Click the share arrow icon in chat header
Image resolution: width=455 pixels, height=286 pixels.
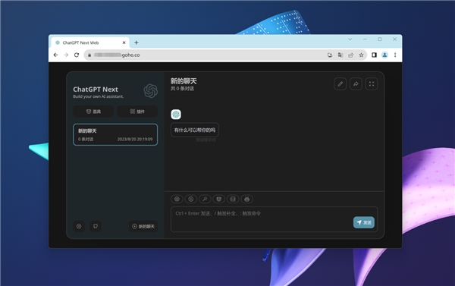pos(356,84)
